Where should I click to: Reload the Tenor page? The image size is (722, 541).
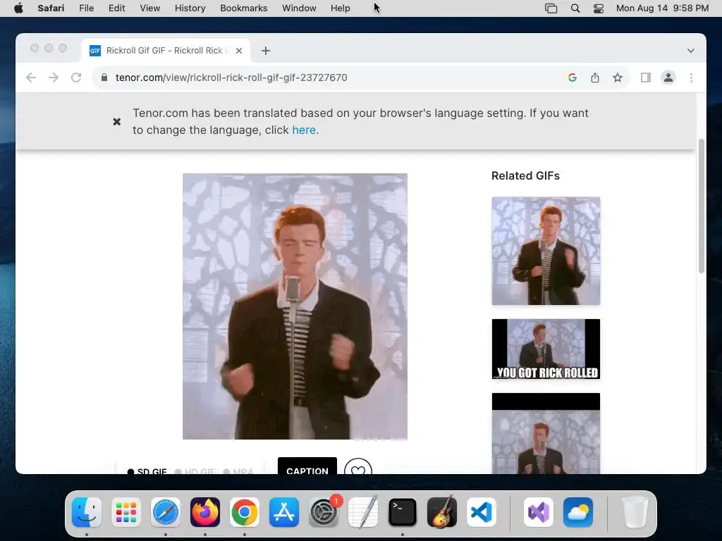coord(76,77)
